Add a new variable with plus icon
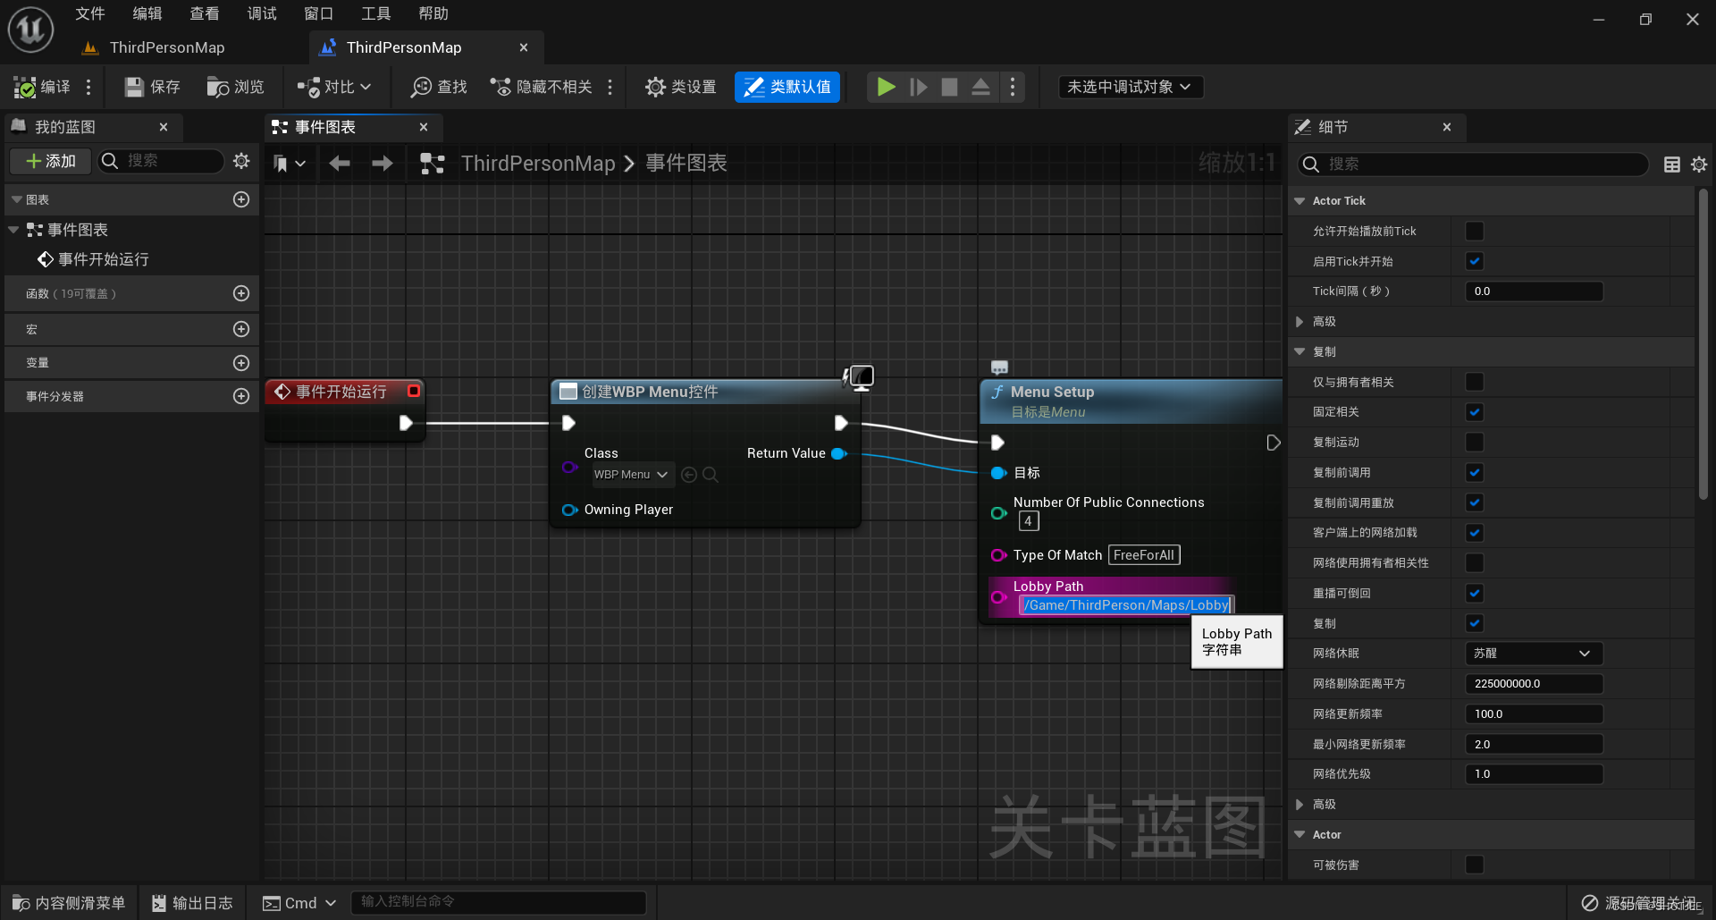Image resolution: width=1716 pixels, height=920 pixels. coord(241,363)
